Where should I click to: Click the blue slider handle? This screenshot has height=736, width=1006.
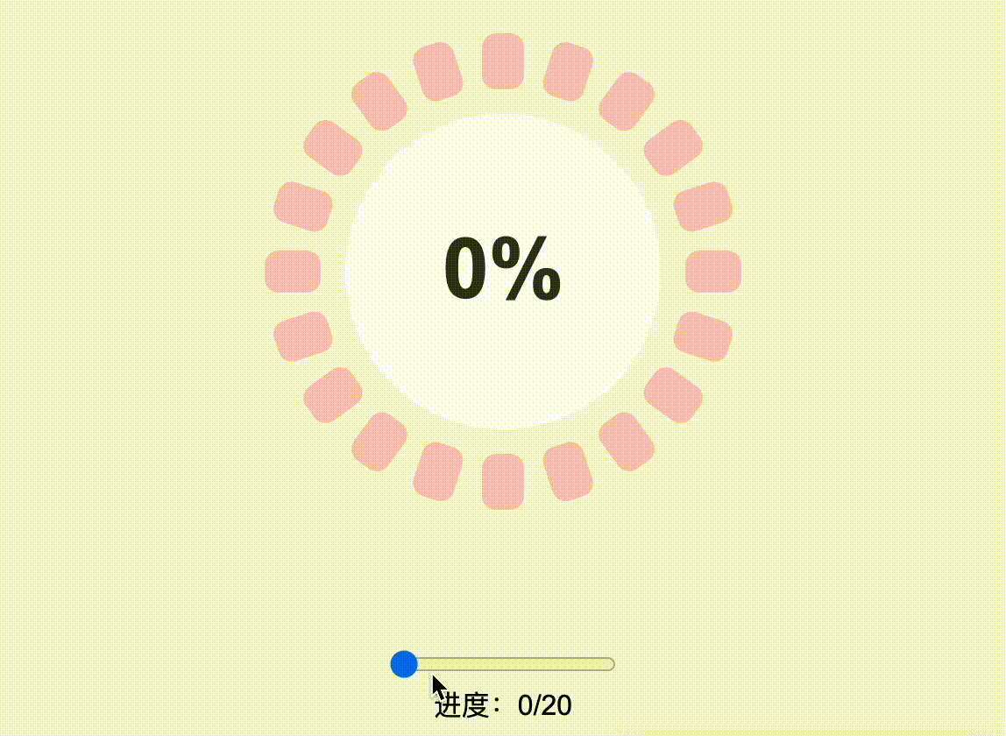[404, 664]
